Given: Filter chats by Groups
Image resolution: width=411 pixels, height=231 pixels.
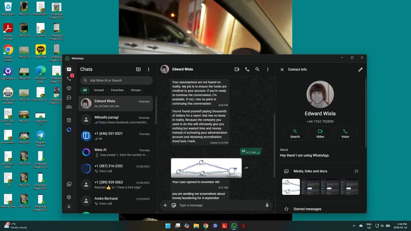Looking at the screenshot, I should pyautogui.click(x=136, y=90).
